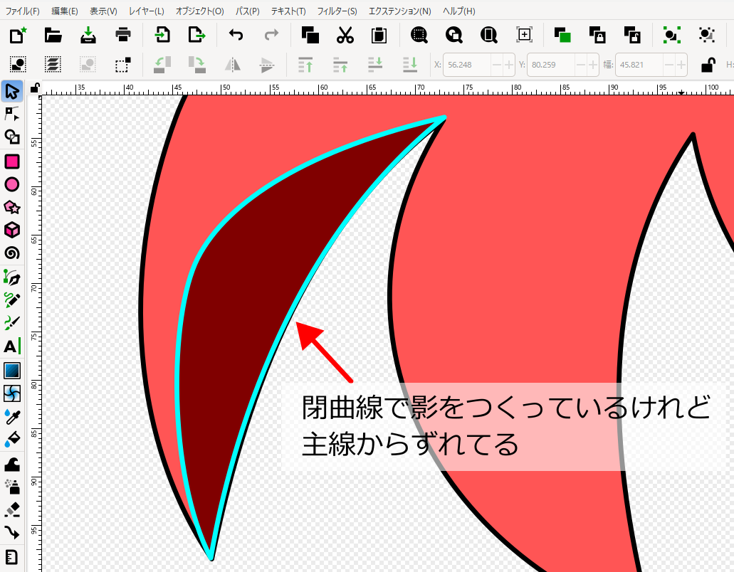Zoom to fit selection
Image resolution: width=734 pixels, height=572 pixels.
[419, 35]
